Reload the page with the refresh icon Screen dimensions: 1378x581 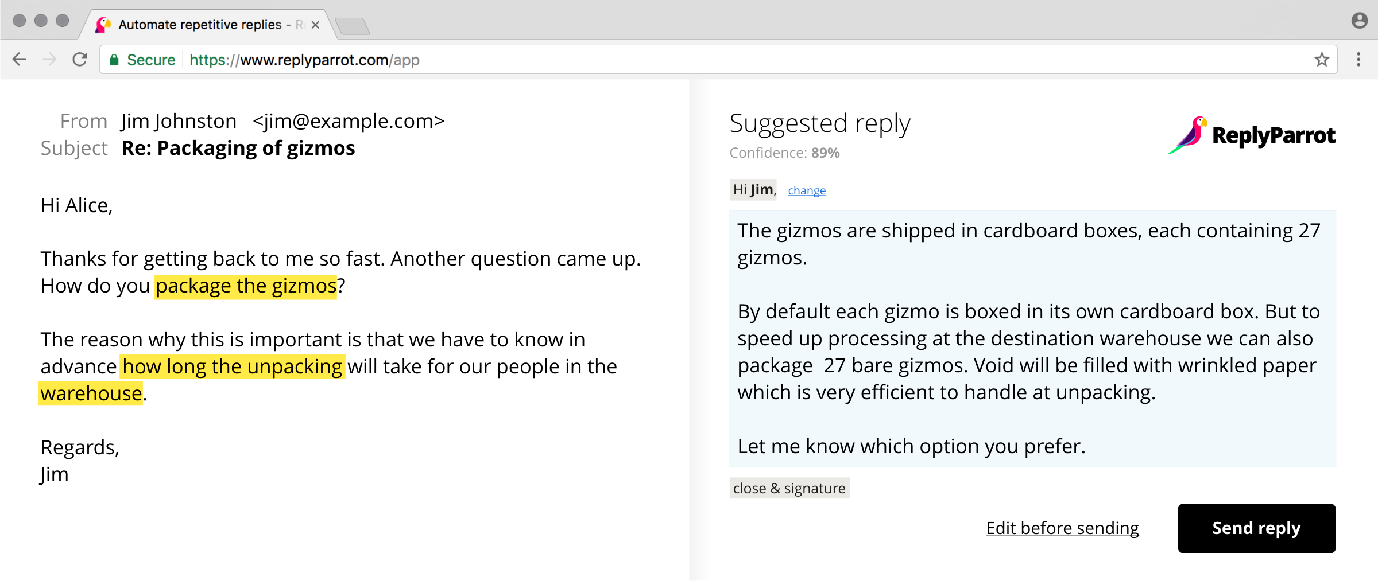80,59
